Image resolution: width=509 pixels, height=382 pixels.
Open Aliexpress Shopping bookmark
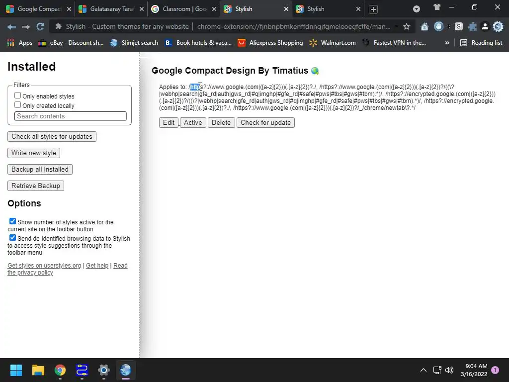point(270,43)
